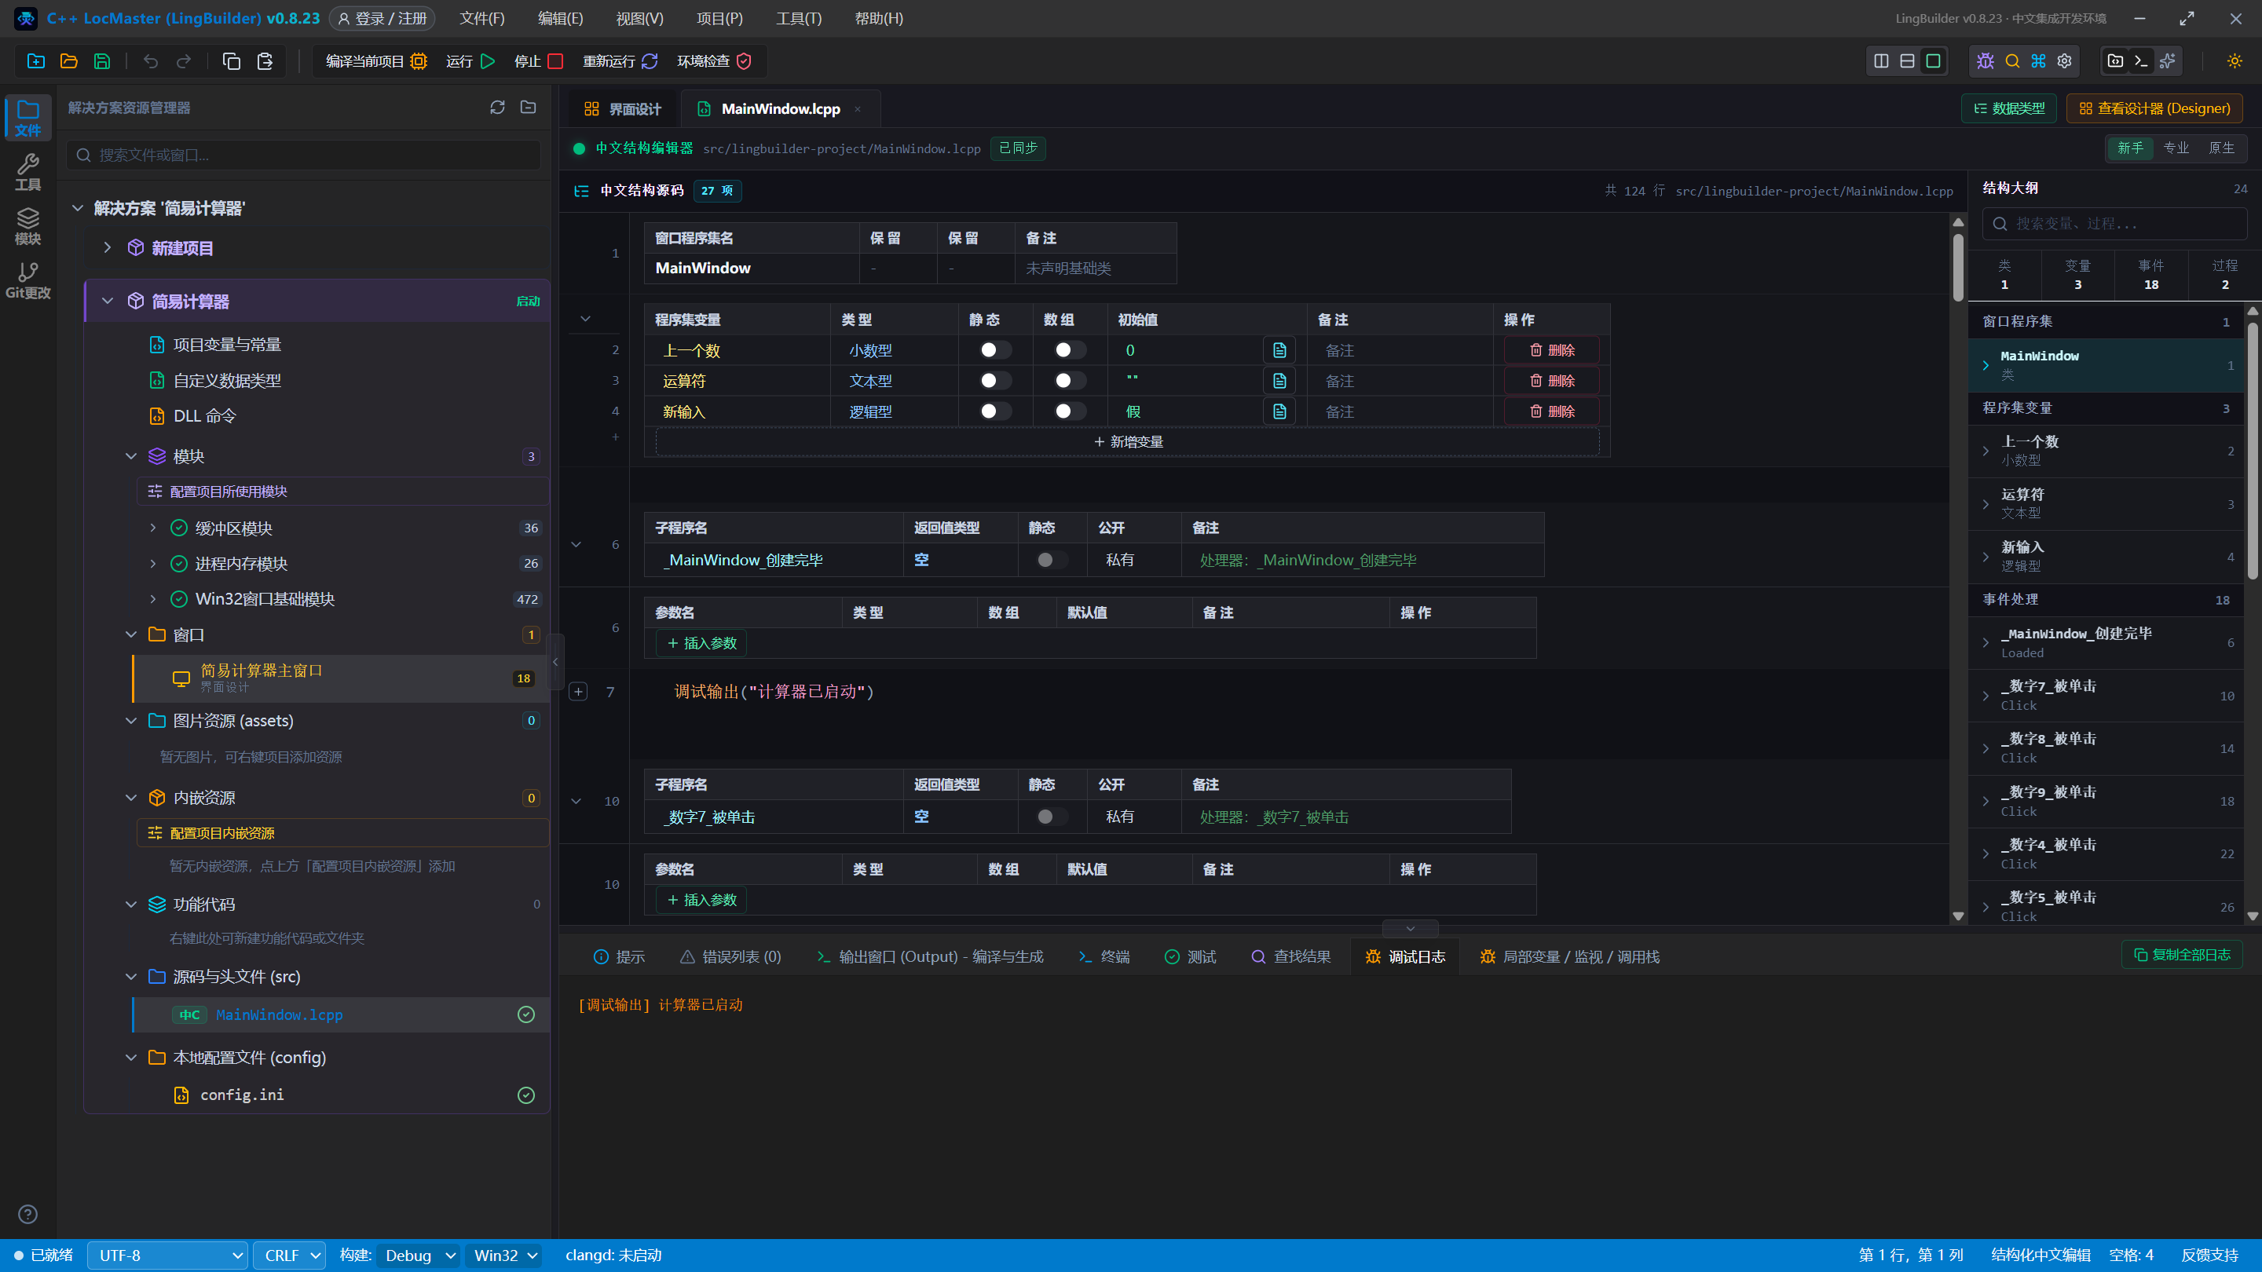2262x1272 pixels.
Task: Click the paste clipboard icon
Action: (x=265, y=61)
